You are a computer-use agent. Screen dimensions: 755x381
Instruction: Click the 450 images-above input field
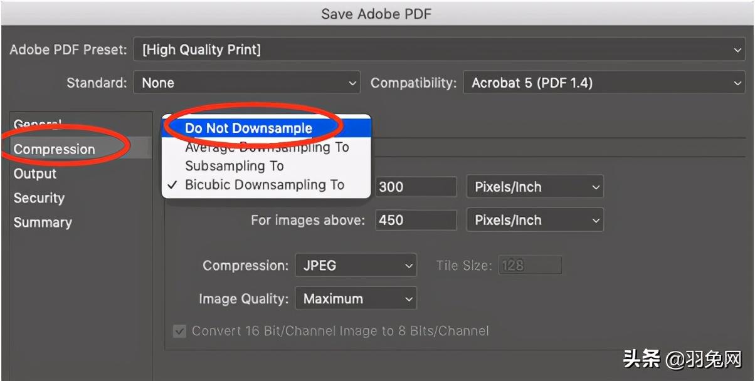(416, 220)
